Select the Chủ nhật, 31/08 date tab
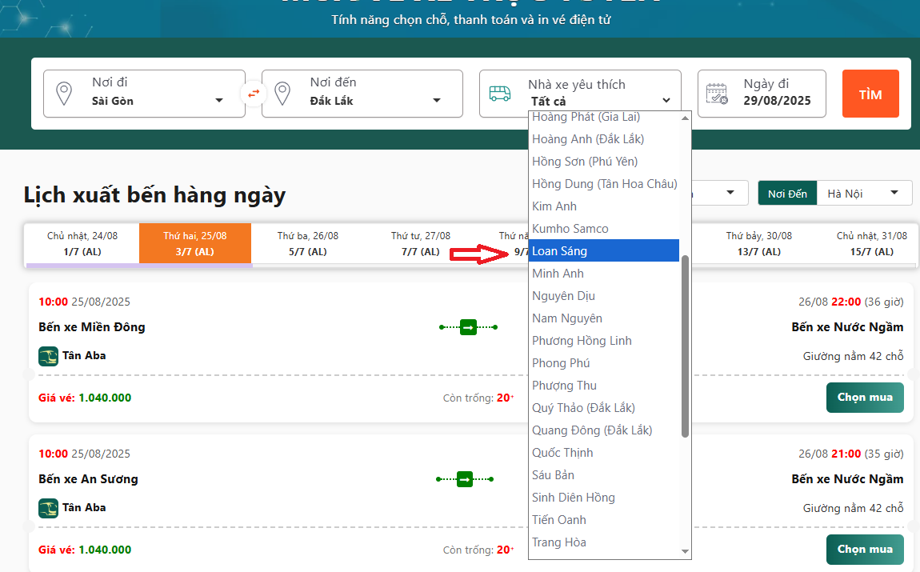Image resolution: width=920 pixels, height=572 pixels. [871, 243]
